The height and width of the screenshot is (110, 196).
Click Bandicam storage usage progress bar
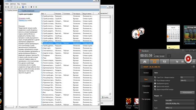(x=159, y=54)
